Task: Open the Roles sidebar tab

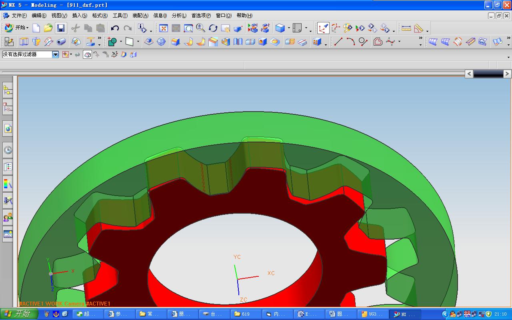Action: tap(8, 218)
